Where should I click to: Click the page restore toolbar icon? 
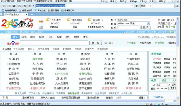tap(30, 6)
